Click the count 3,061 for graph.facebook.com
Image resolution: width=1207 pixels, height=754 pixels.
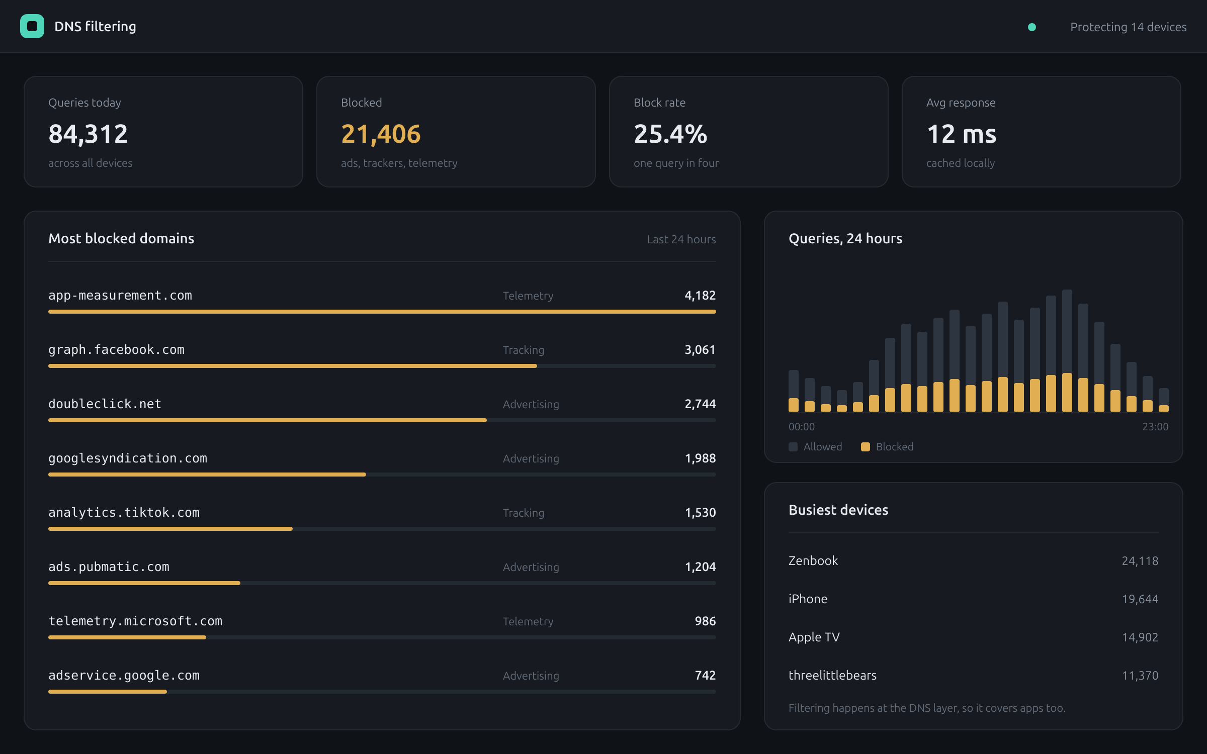[700, 350]
